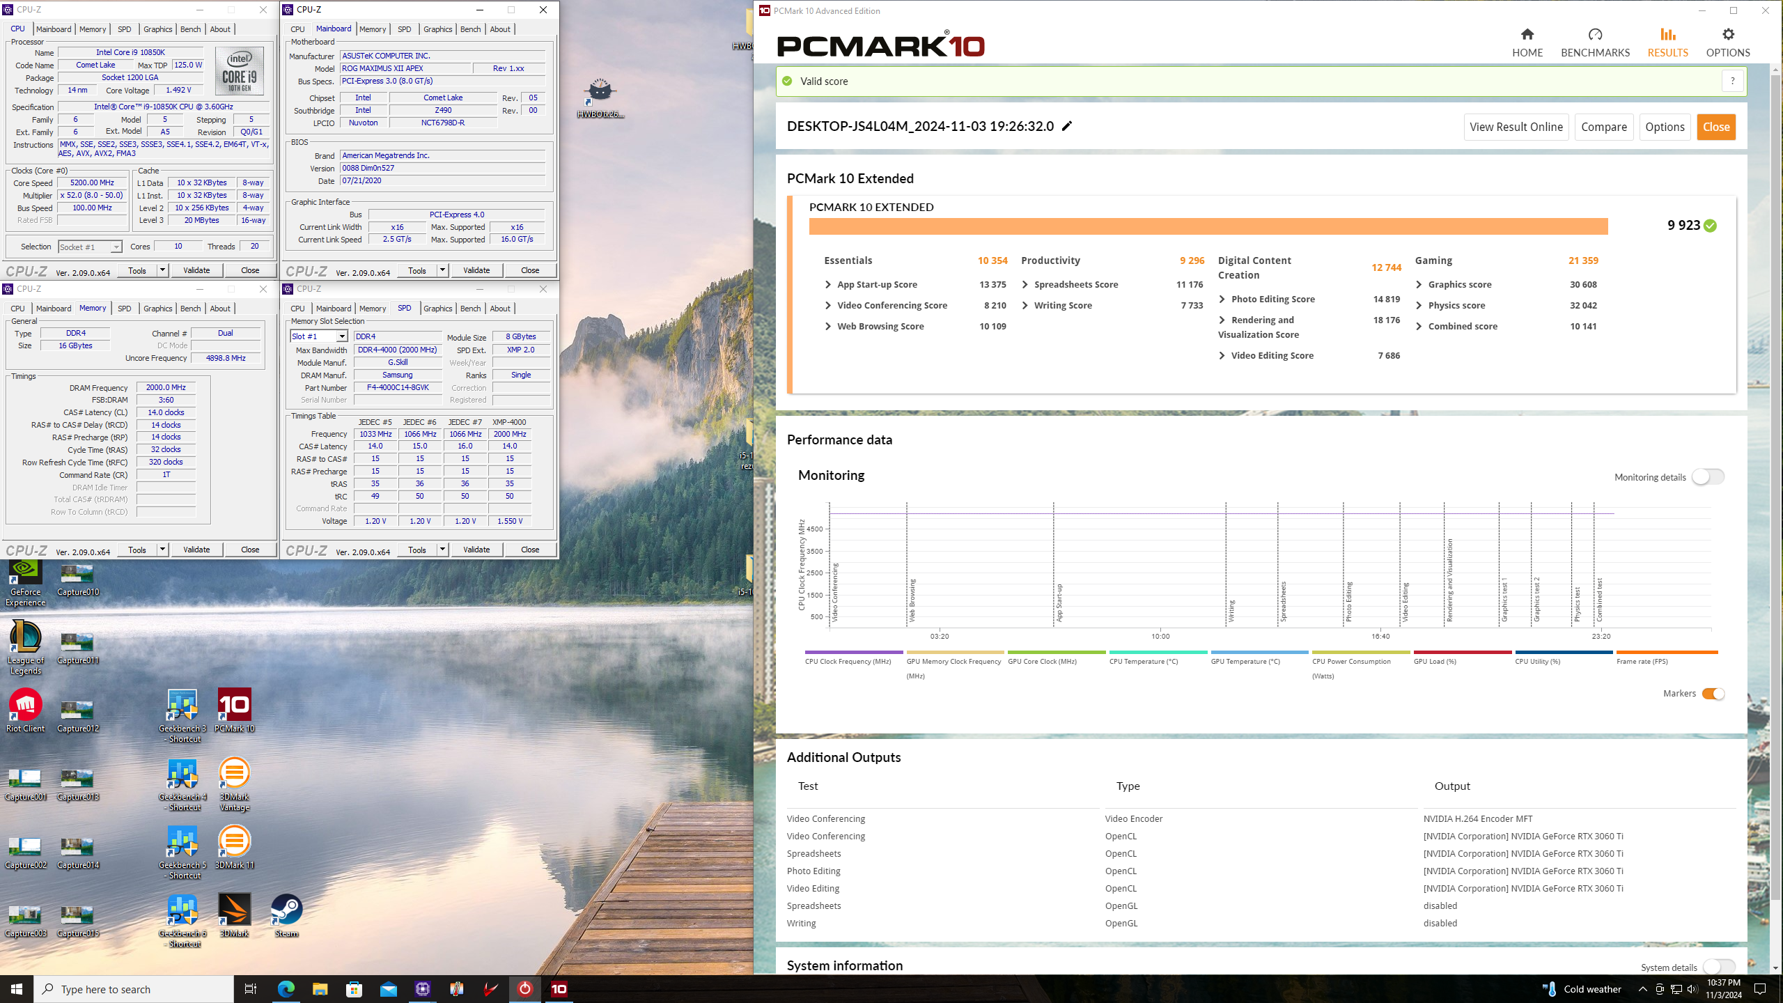
Task: Click orange Close result button
Action: (1715, 127)
